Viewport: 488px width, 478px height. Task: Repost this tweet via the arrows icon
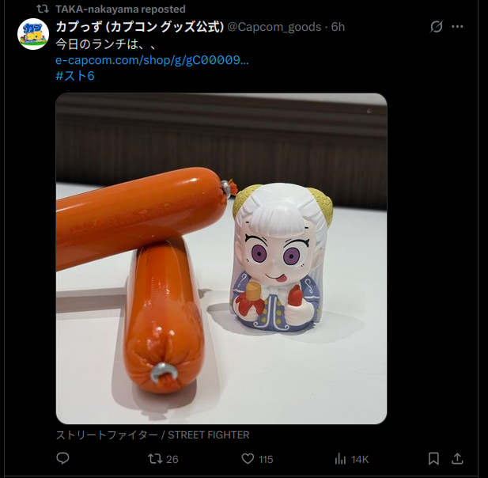pos(155,459)
